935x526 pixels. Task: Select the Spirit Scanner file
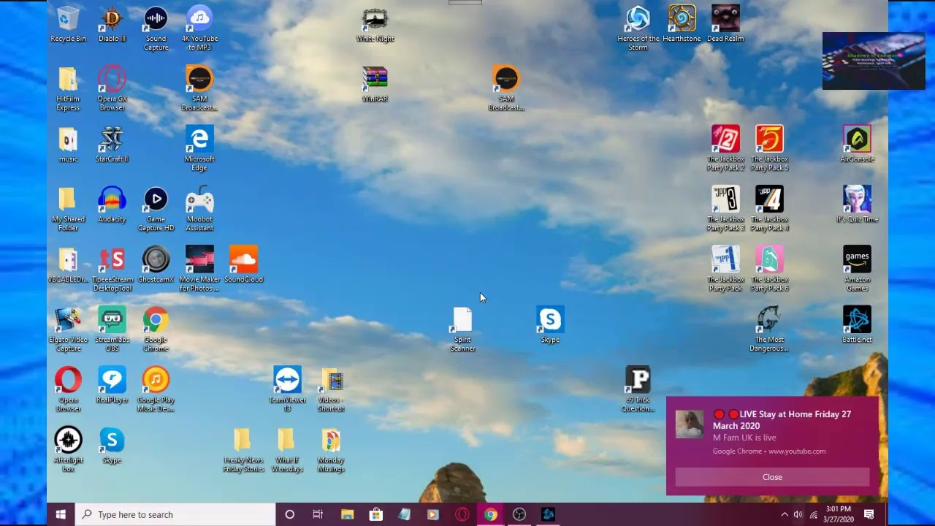pyautogui.click(x=462, y=330)
